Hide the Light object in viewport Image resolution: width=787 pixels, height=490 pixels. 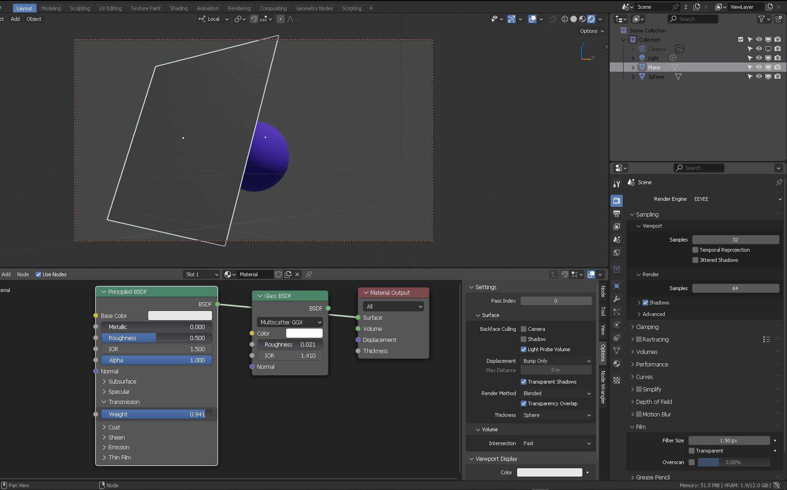point(759,58)
